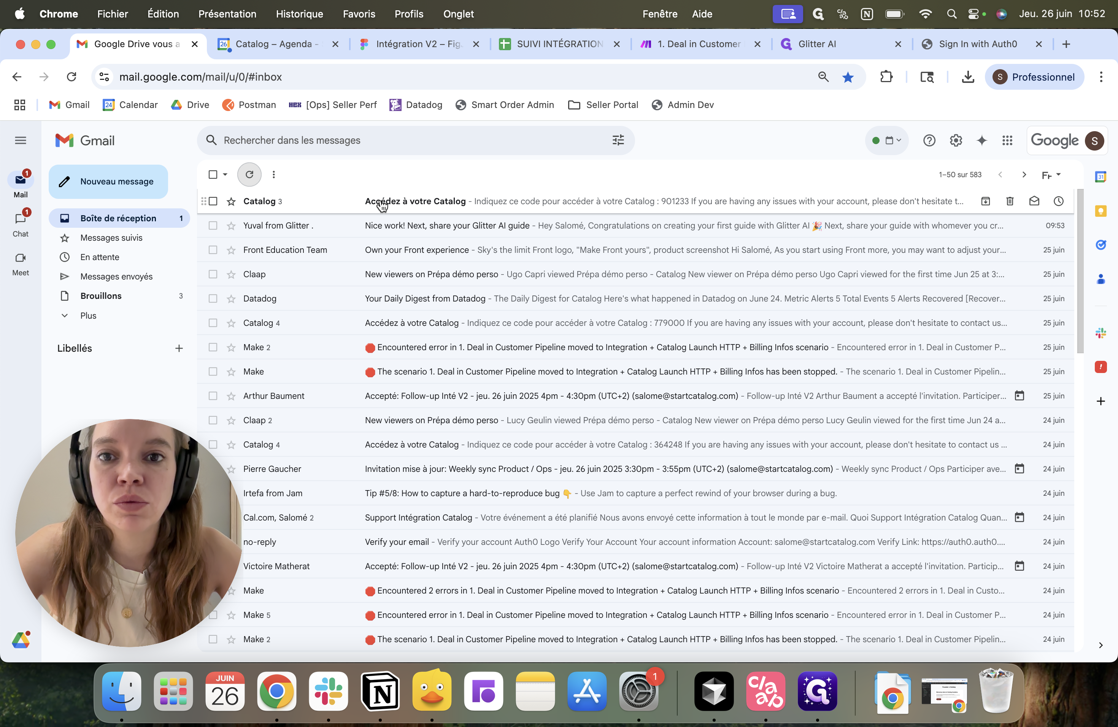Select the Arthur Baument email checkbox
Screen dimensions: 1118x727
[213, 396]
